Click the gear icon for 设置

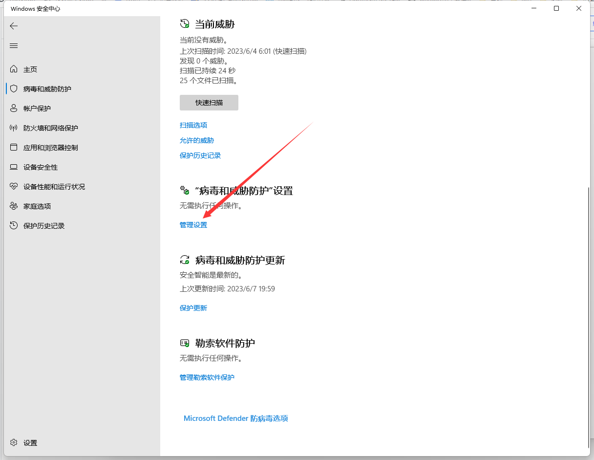(x=14, y=442)
